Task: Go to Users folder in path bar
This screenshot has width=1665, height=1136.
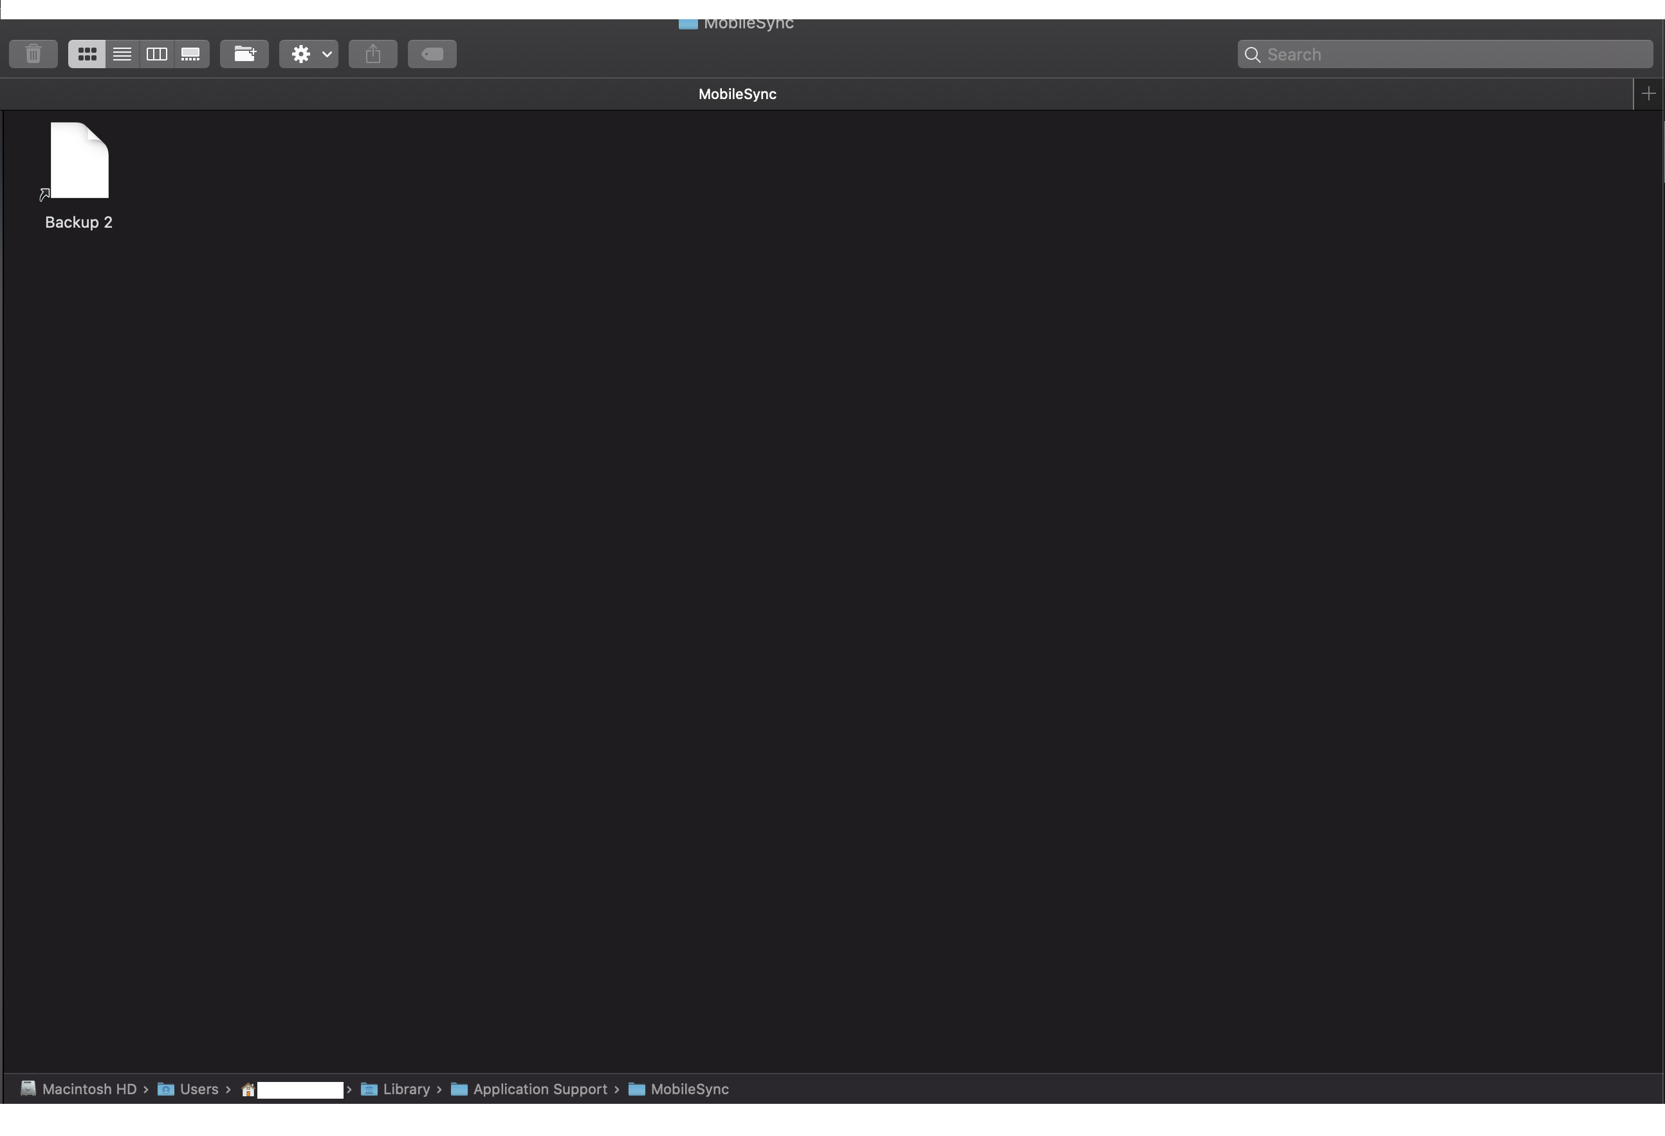Action: [198, 1089]
